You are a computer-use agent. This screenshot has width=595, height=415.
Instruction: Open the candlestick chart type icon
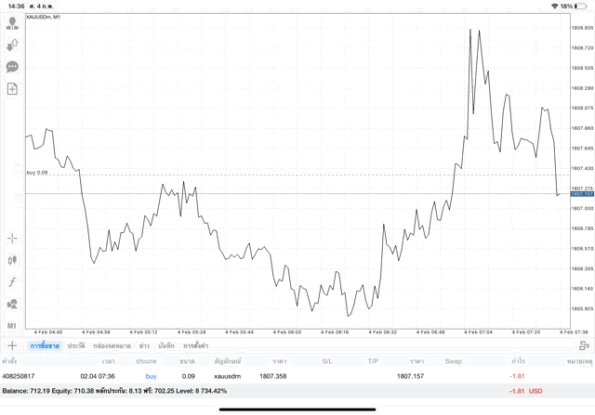pyautogui.click(x=12, y=260)
